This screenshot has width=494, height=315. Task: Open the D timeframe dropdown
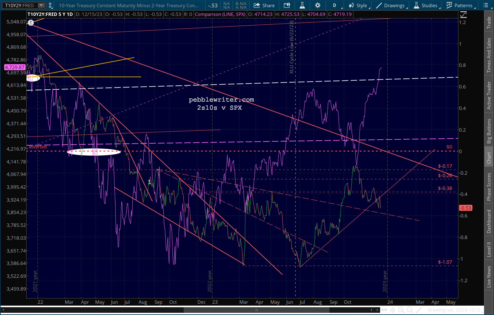point(335,5)
